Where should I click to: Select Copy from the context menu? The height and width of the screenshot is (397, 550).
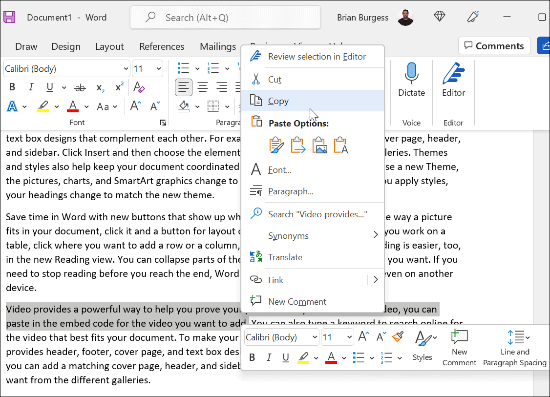[x=278, y=101]
